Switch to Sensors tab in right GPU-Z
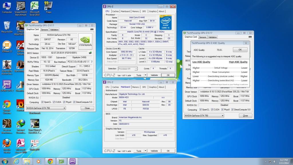 (203, 37)
